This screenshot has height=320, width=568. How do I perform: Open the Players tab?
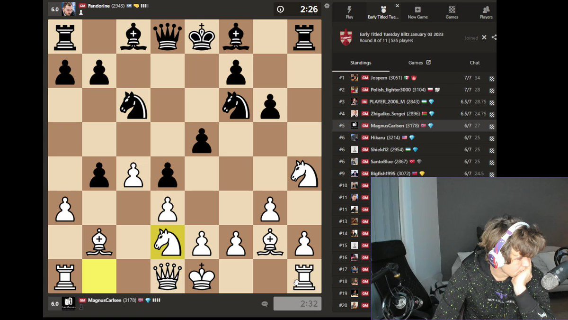pos(486,12)
